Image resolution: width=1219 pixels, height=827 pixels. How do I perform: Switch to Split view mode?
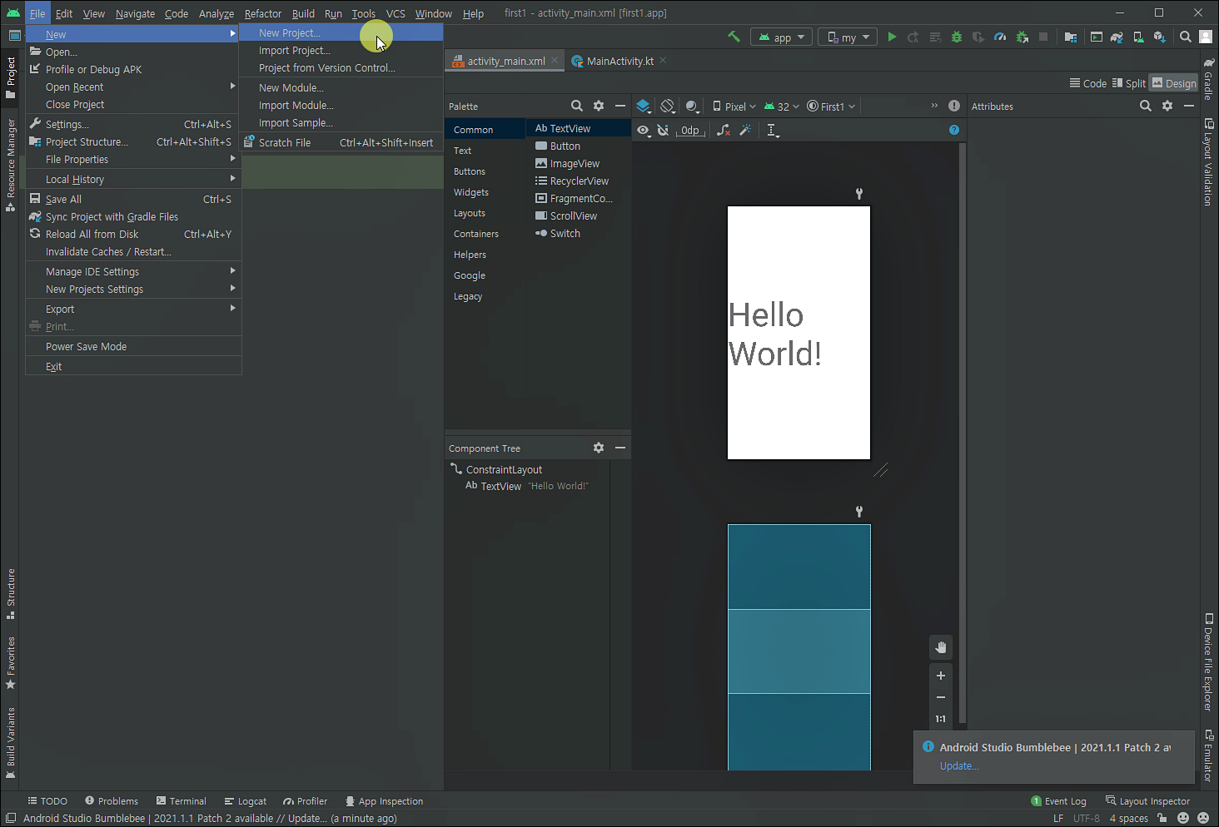pos(1129,83)
